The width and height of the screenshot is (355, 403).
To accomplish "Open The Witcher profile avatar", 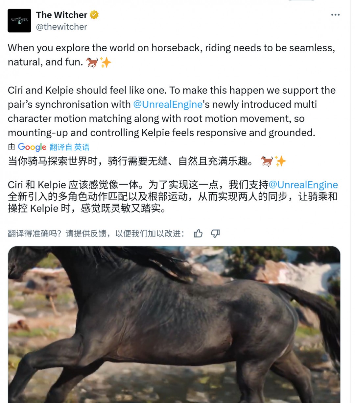I will click(x=19, y=21).
